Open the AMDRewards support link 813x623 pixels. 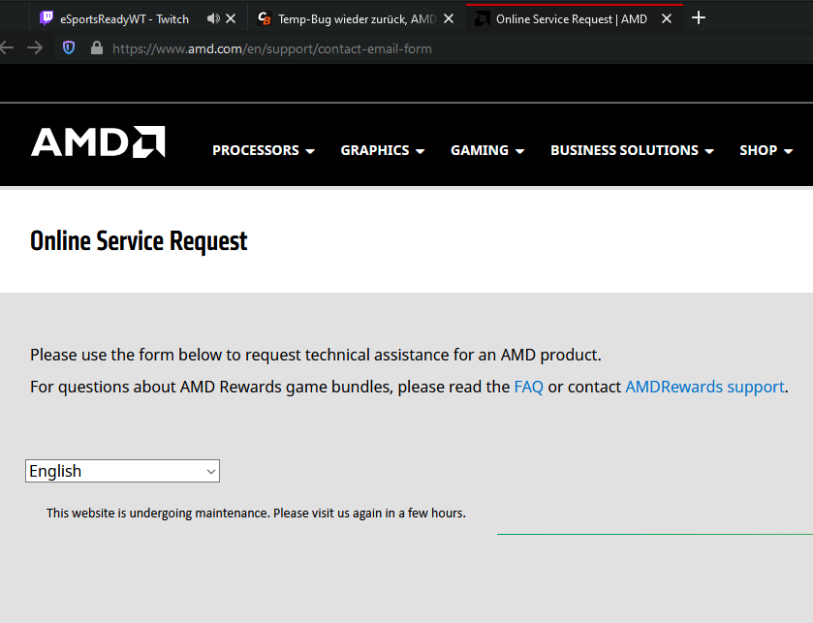(x=704, y=387)
